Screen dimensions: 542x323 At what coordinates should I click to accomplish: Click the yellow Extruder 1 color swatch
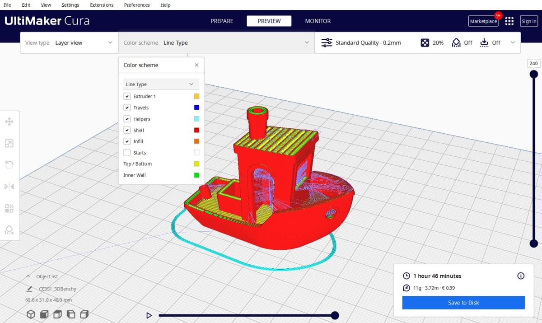point(196,96)
